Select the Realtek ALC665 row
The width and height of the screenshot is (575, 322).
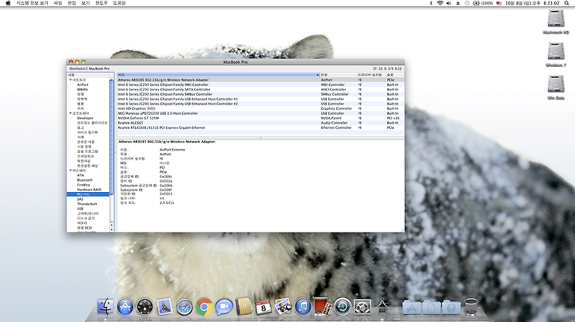pyautogui.click(x=260, y=123)
